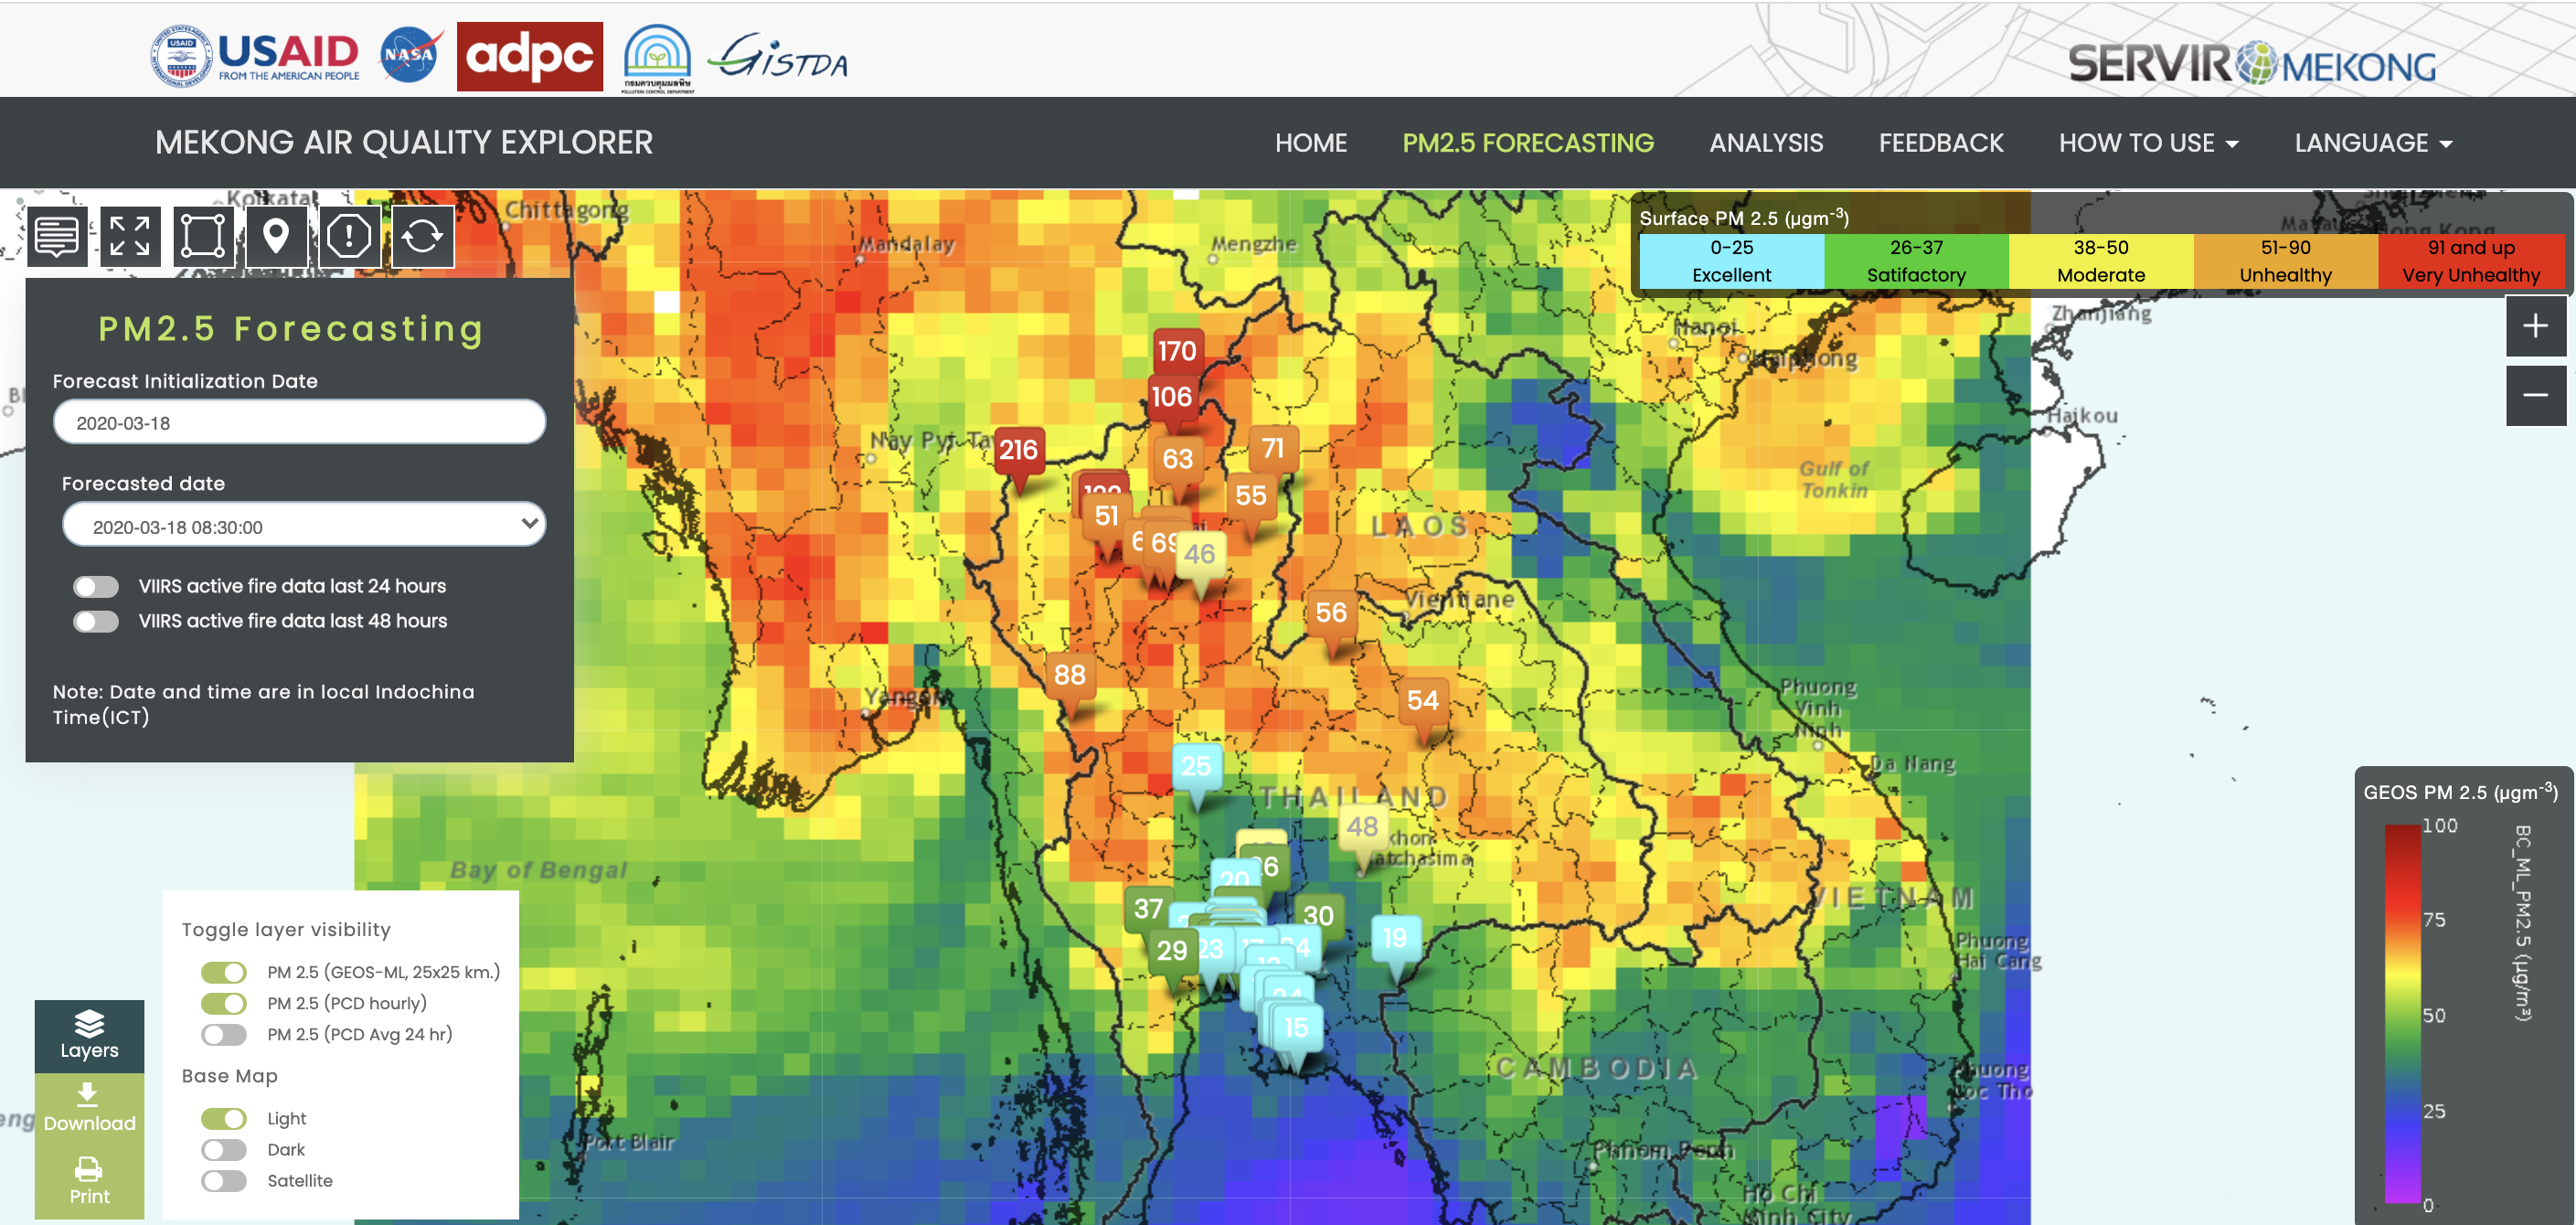The width and height of the screenshot is (2576, 1225).
Task: Click the MEKONG AIR QUALITY EXPLORER title
Action: [x=404, y=142]
